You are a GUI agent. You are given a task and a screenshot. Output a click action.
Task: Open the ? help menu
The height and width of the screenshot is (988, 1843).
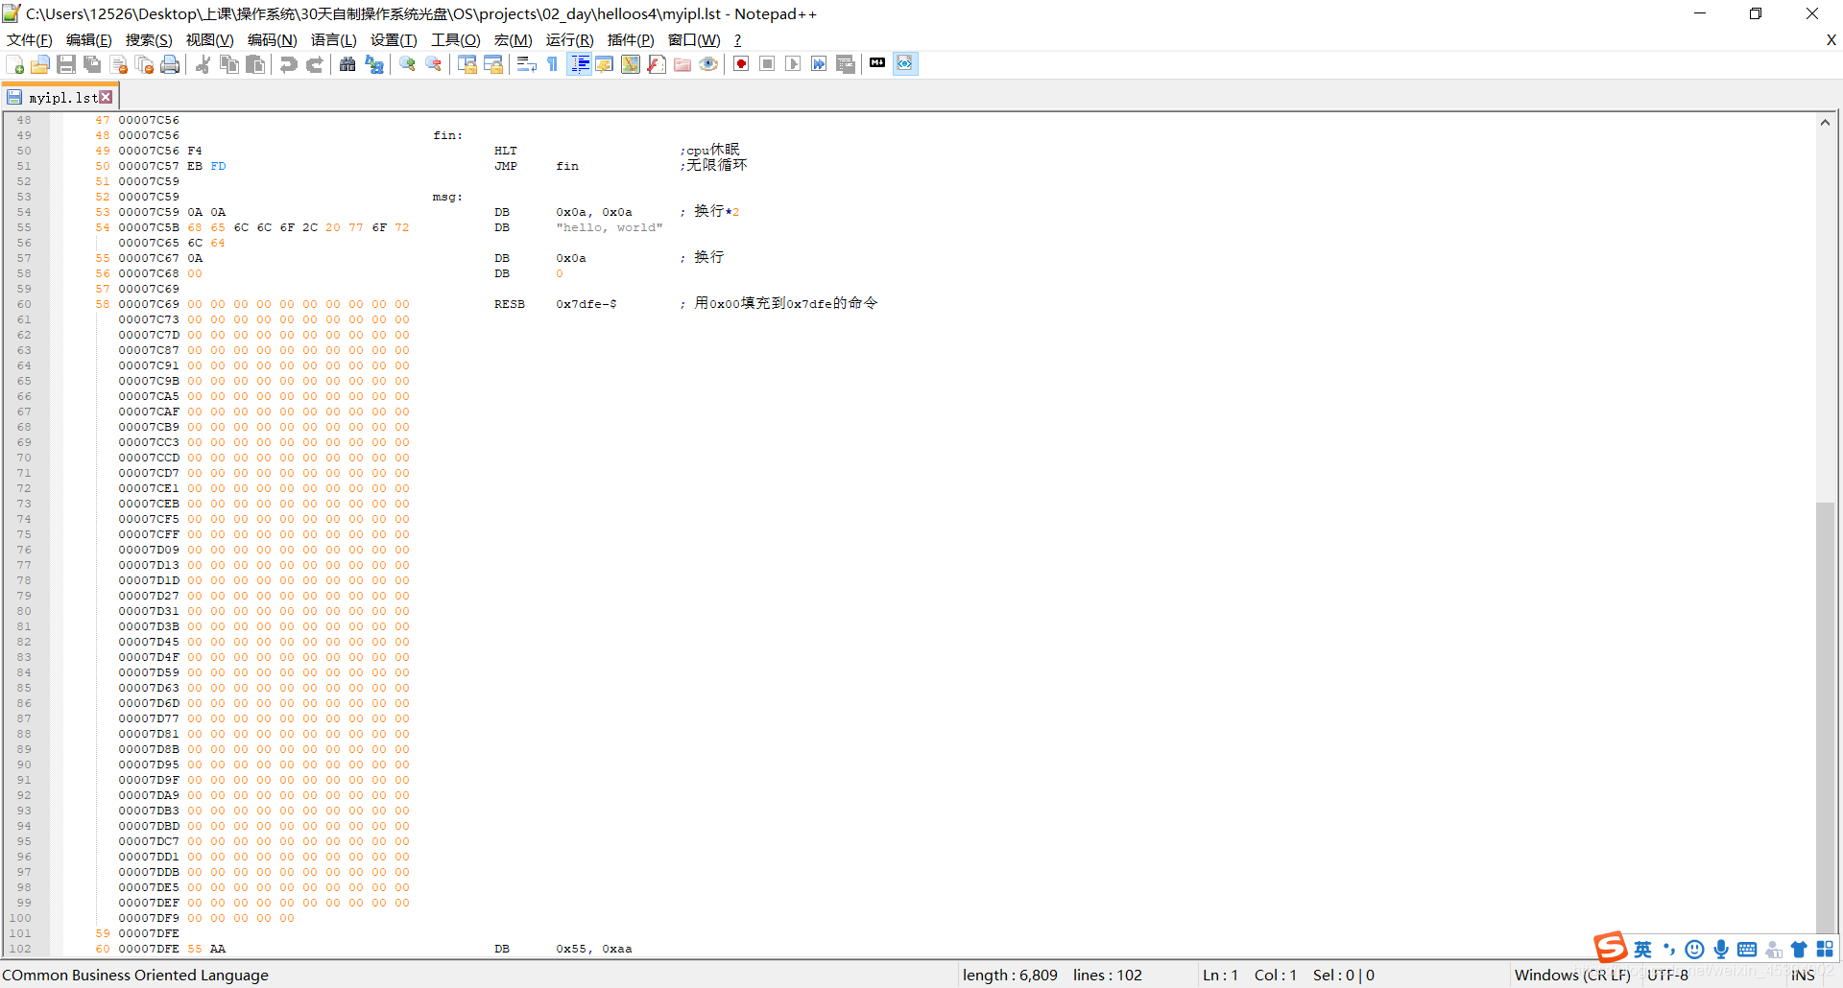point(737,40)
